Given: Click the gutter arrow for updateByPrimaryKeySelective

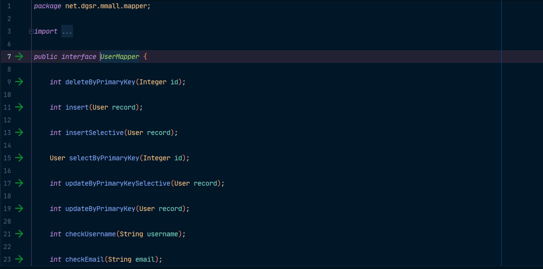Looking at the screenshot, I should (x=19, y=183).
